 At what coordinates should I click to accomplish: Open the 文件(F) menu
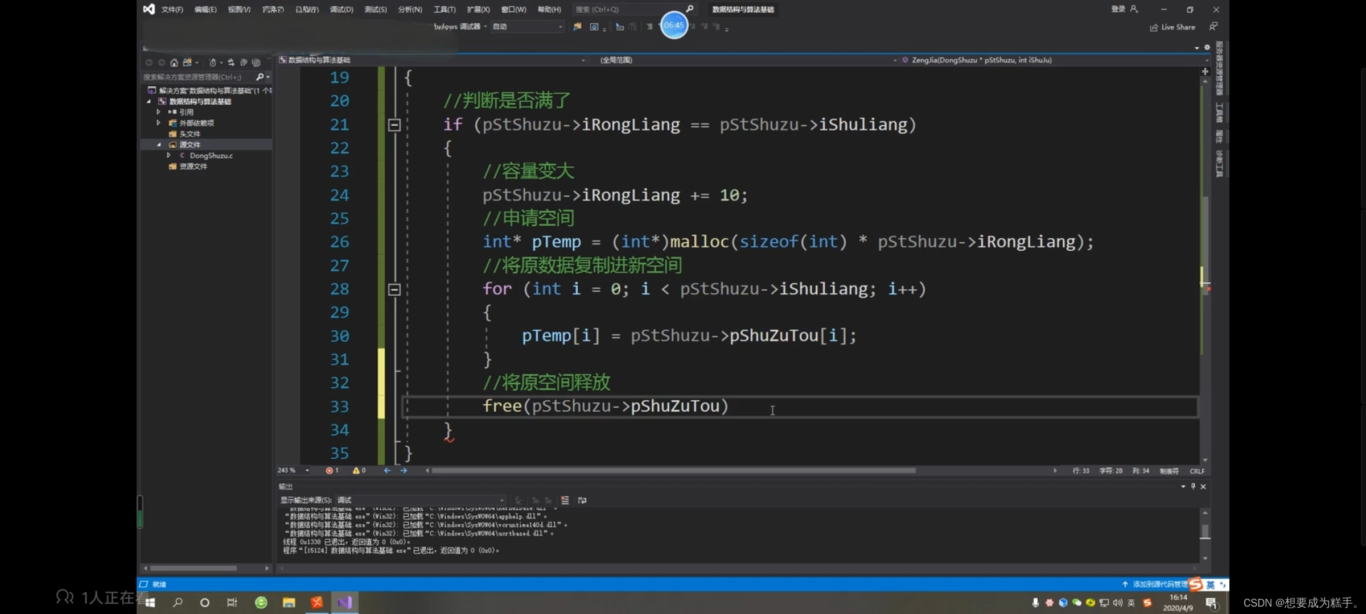coord(172,9)
